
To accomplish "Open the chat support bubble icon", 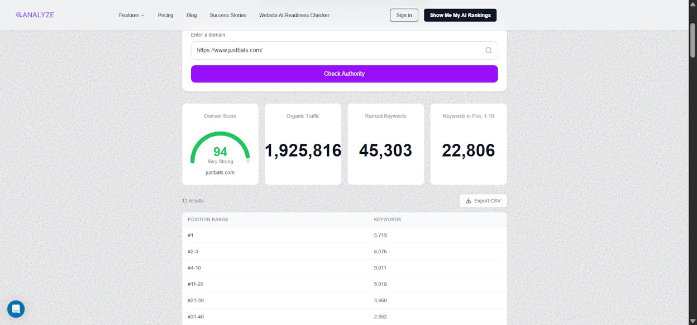I will pyautogui.click(x=16, y=309).
